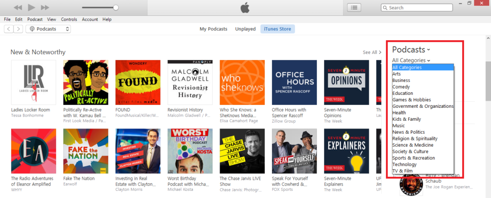
Task: Open Seven-Minute Opinions podcast artwork
Action: pos(346,82)
